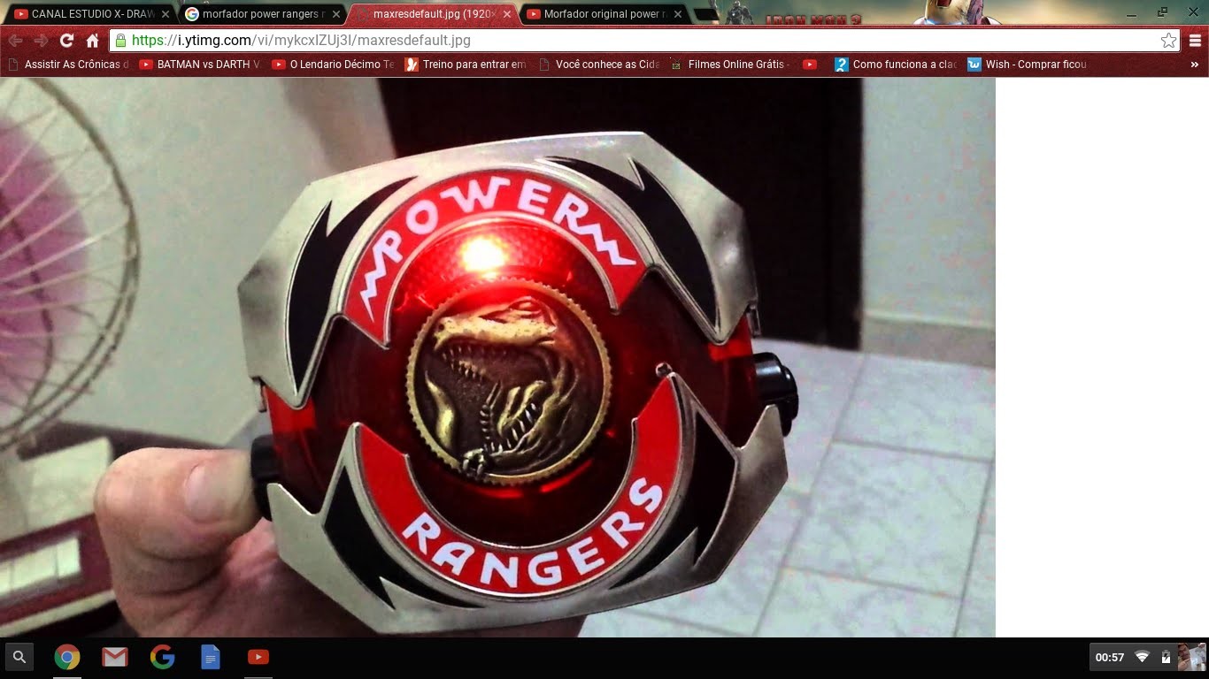Close the morfador power rangers Google tab
Screen dimensions: 1209x679
click(336, 14)
